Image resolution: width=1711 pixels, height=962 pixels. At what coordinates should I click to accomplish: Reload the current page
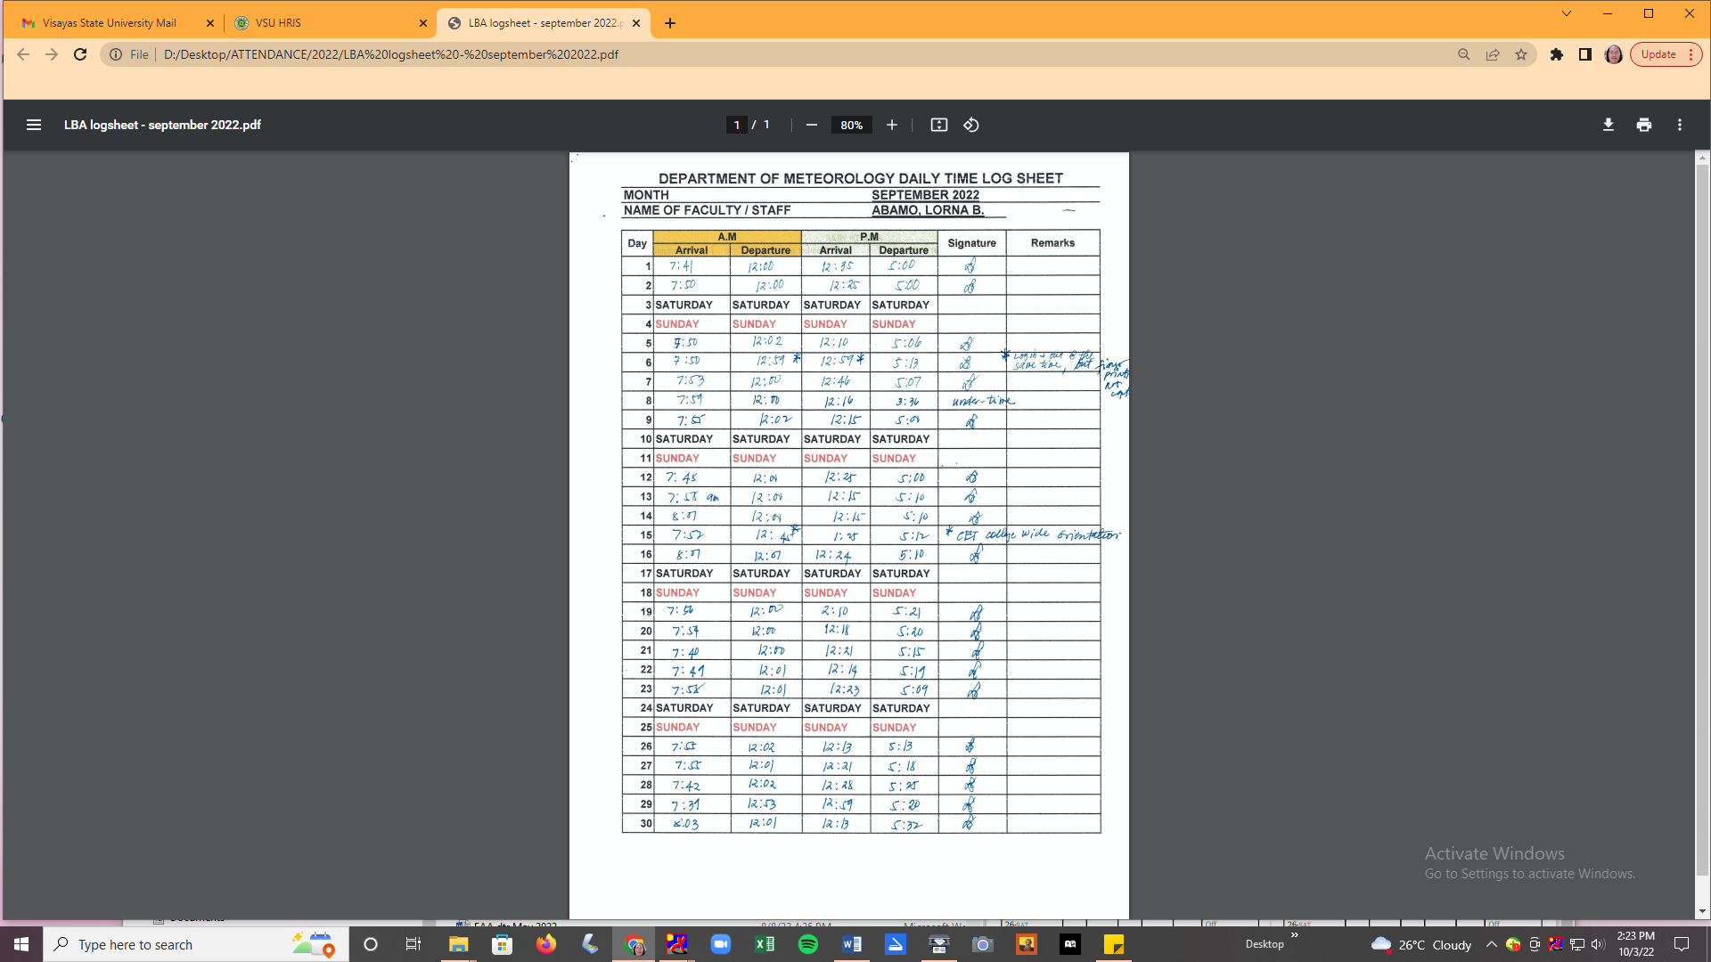[x=80, y=54]
